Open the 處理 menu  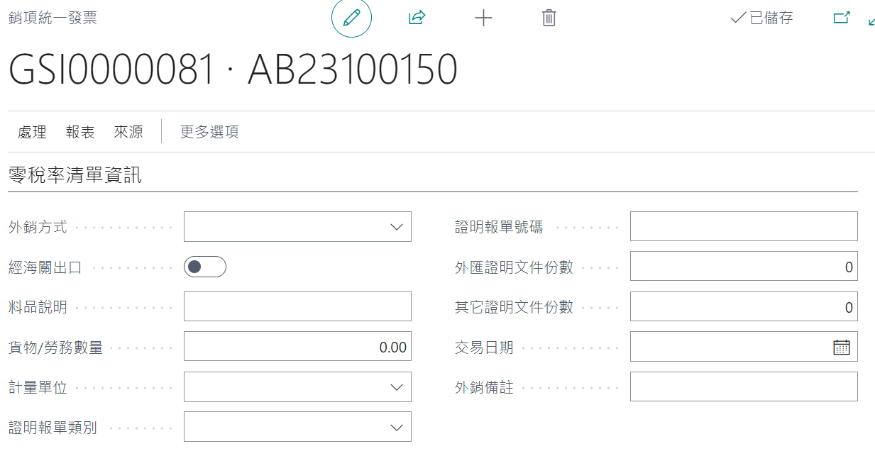coord(32,132)
